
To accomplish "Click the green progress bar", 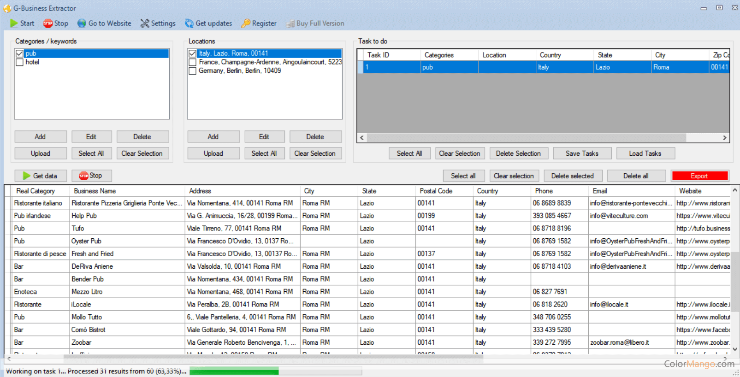I will pos(234,371).
